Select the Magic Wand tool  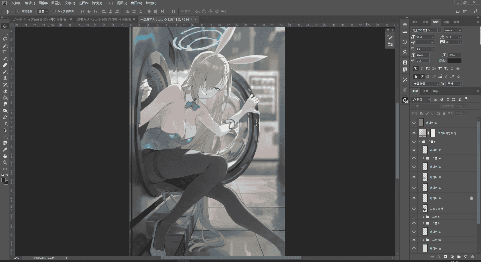coord(5,45)
